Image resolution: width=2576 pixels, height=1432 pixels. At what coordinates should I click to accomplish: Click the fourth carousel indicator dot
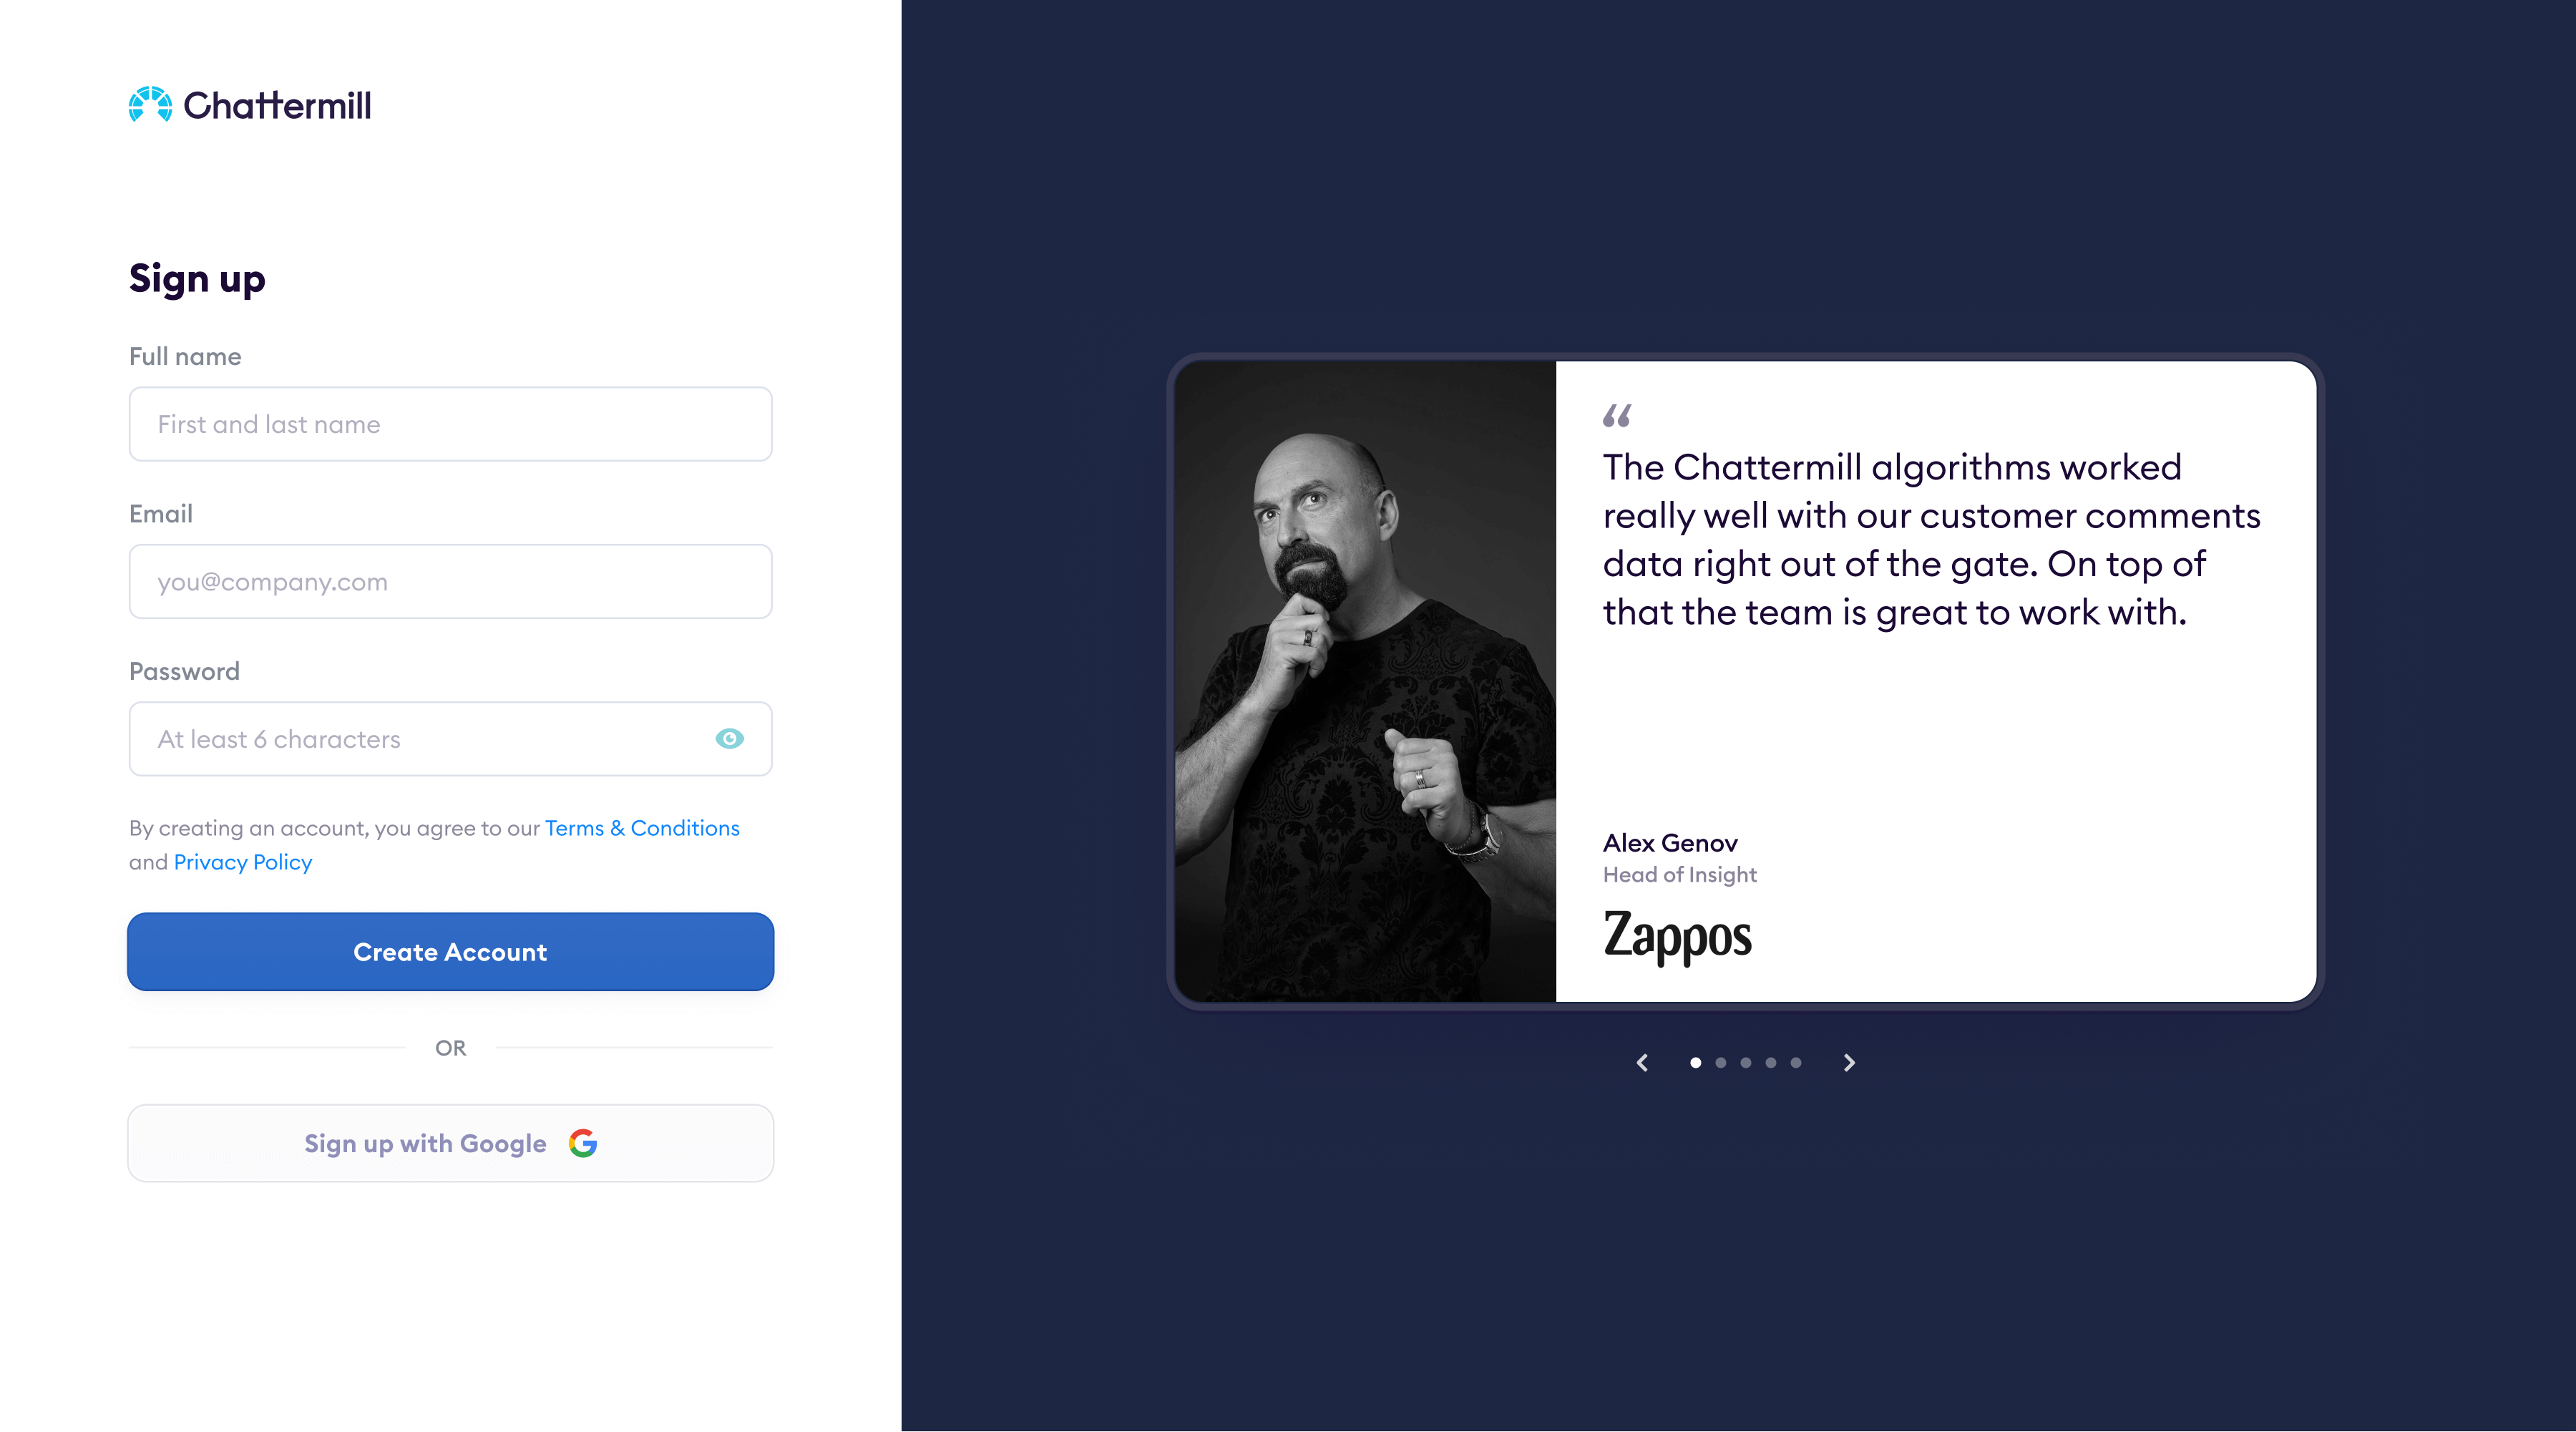[x=1770, y=1064]
